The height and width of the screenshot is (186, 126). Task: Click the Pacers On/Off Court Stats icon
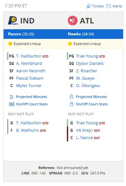pyautogui.click(x=12, y=104)
